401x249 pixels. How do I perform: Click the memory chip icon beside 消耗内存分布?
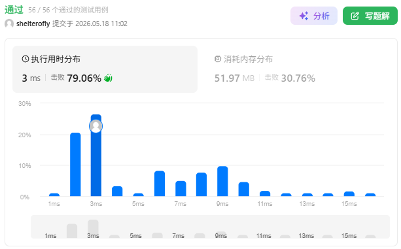coord(217,59)
